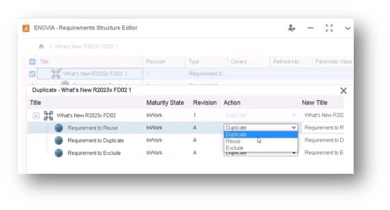Sort by Type column header

point(194,62)
